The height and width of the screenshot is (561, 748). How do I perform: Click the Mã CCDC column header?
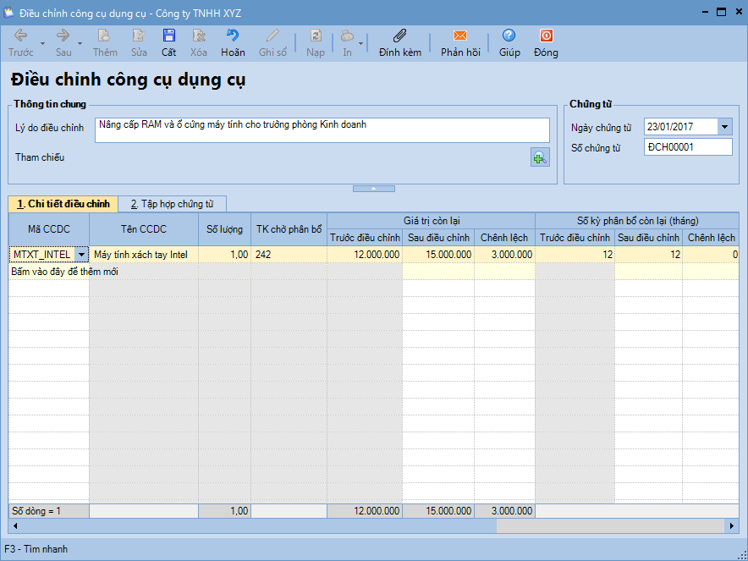[x=49, y=229]
